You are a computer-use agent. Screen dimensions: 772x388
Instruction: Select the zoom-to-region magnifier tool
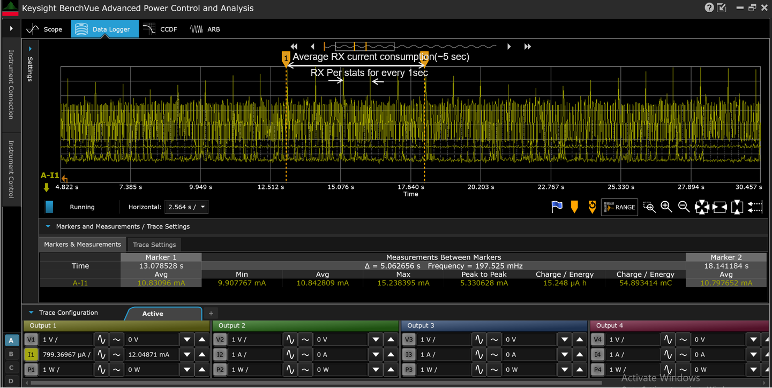click(649, 207)
